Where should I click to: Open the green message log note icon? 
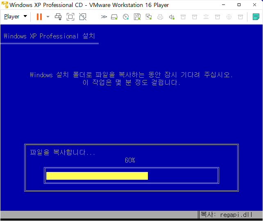tap(256, 17)
